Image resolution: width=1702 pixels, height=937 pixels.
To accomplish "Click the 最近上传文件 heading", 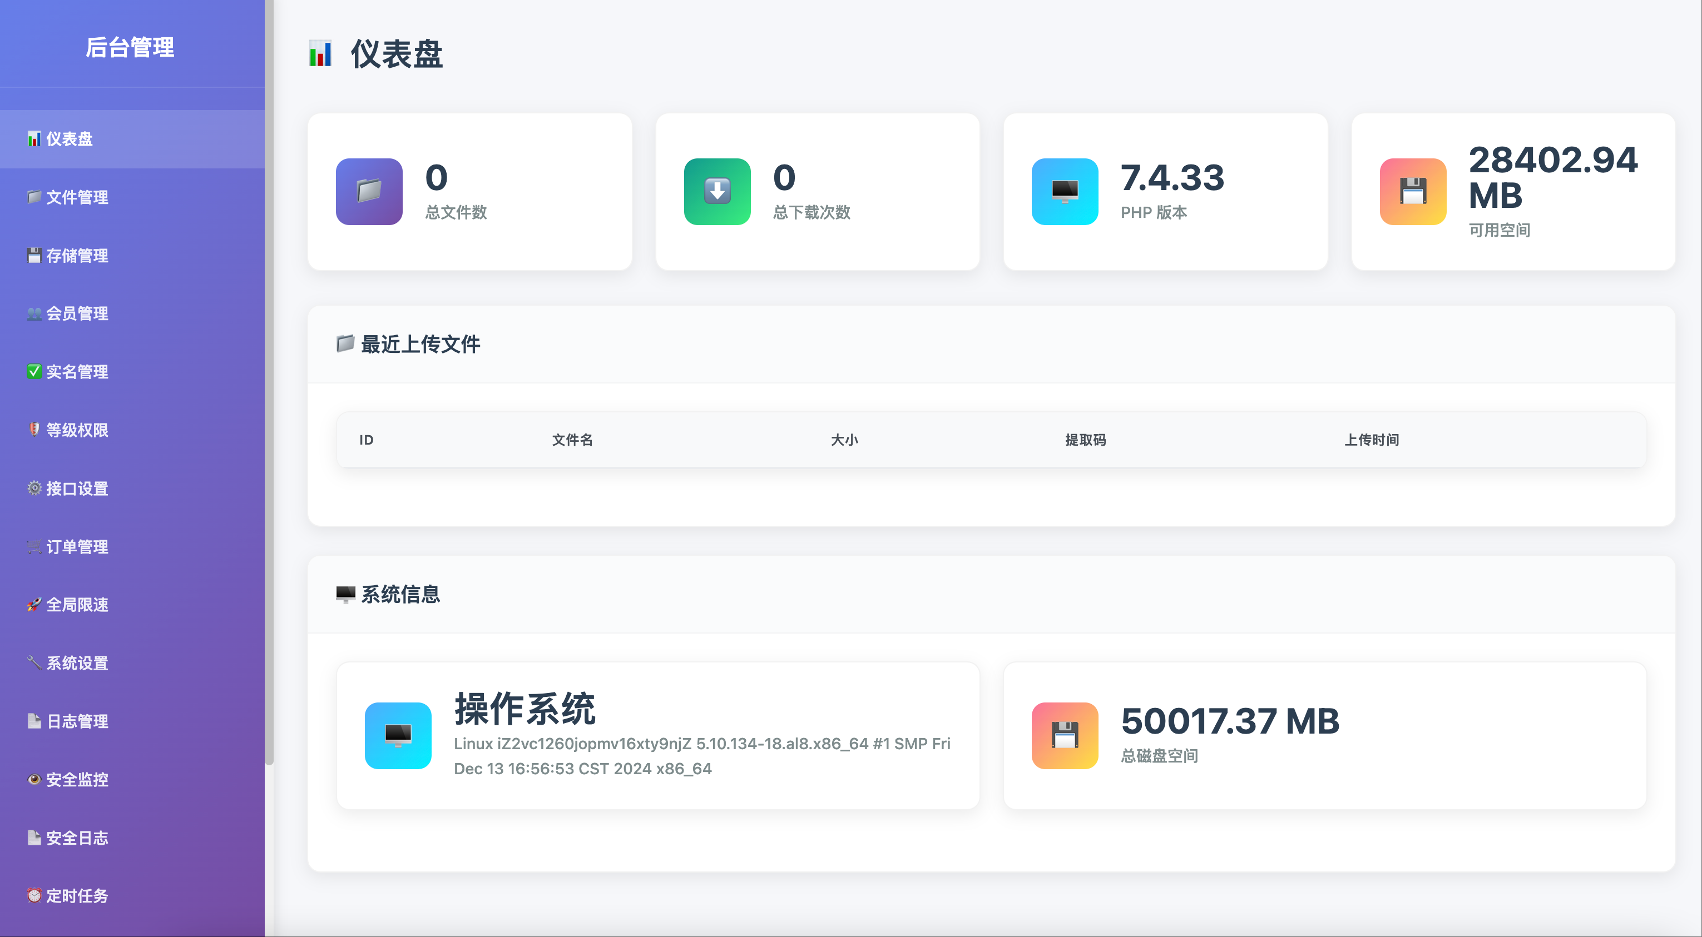I will (420, 344).
